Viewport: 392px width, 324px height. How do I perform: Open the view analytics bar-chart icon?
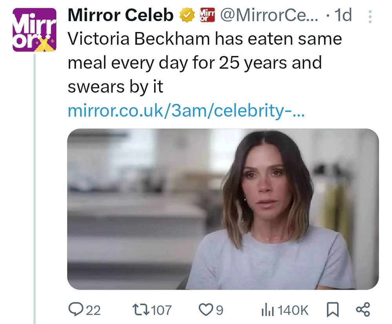coord(267,310)
